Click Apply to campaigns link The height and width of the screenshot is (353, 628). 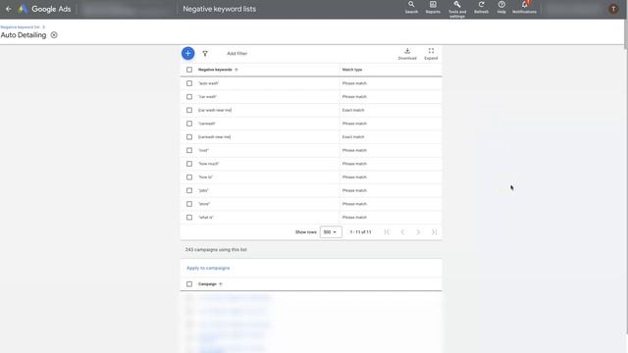pos(208,268)
